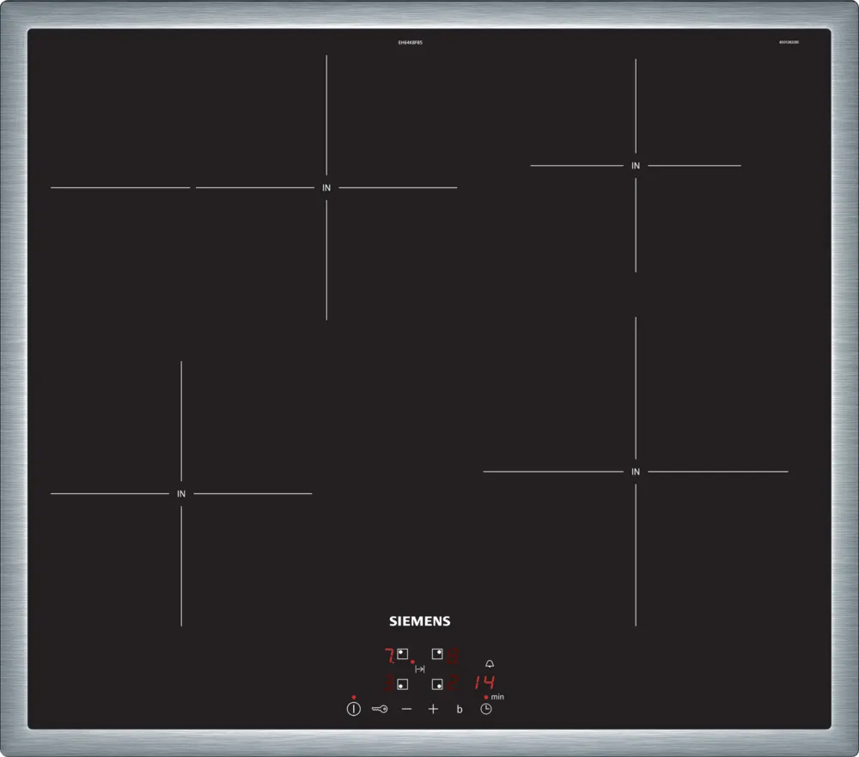
Task: Tap the arrow-to-bar zone timer symbol
Action: pyautogui.click(x=420, y=668)
